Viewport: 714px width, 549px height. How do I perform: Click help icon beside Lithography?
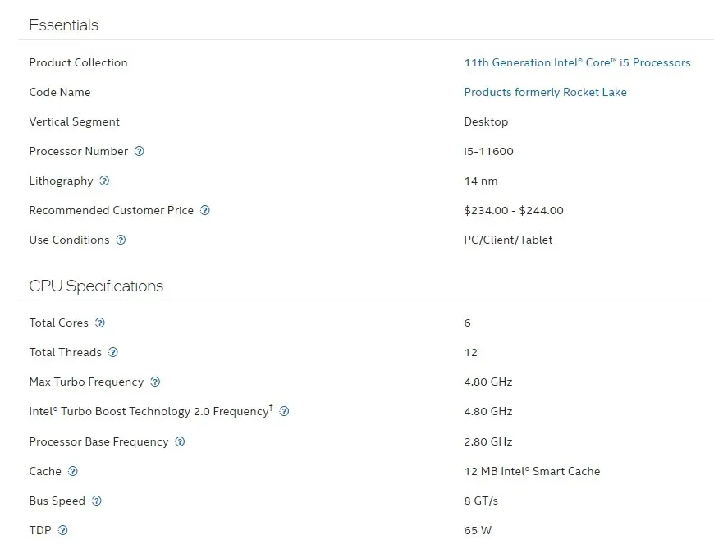104,181
